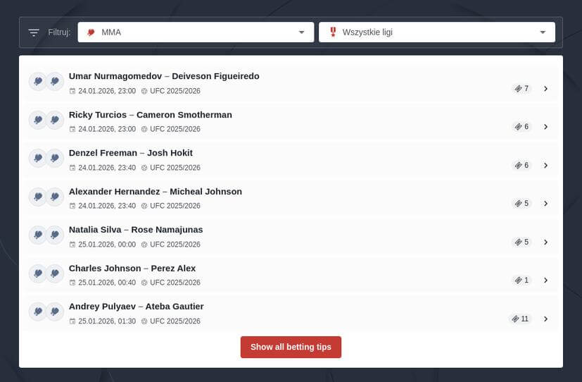Click the Ricky Turcios row chevron arrow
Screen dimensions: 582x382
(x=545, y=127)
